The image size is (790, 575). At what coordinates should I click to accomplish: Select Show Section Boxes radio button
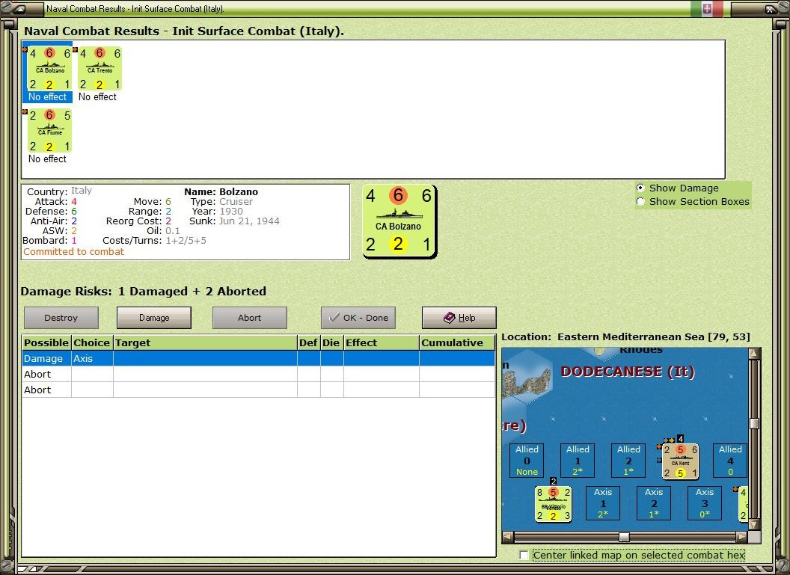(640, 201)
